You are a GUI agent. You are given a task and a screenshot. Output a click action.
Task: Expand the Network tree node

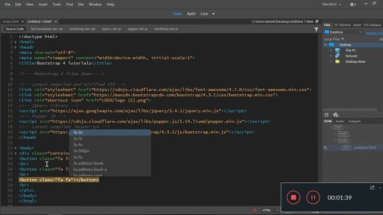click(331, 56)
